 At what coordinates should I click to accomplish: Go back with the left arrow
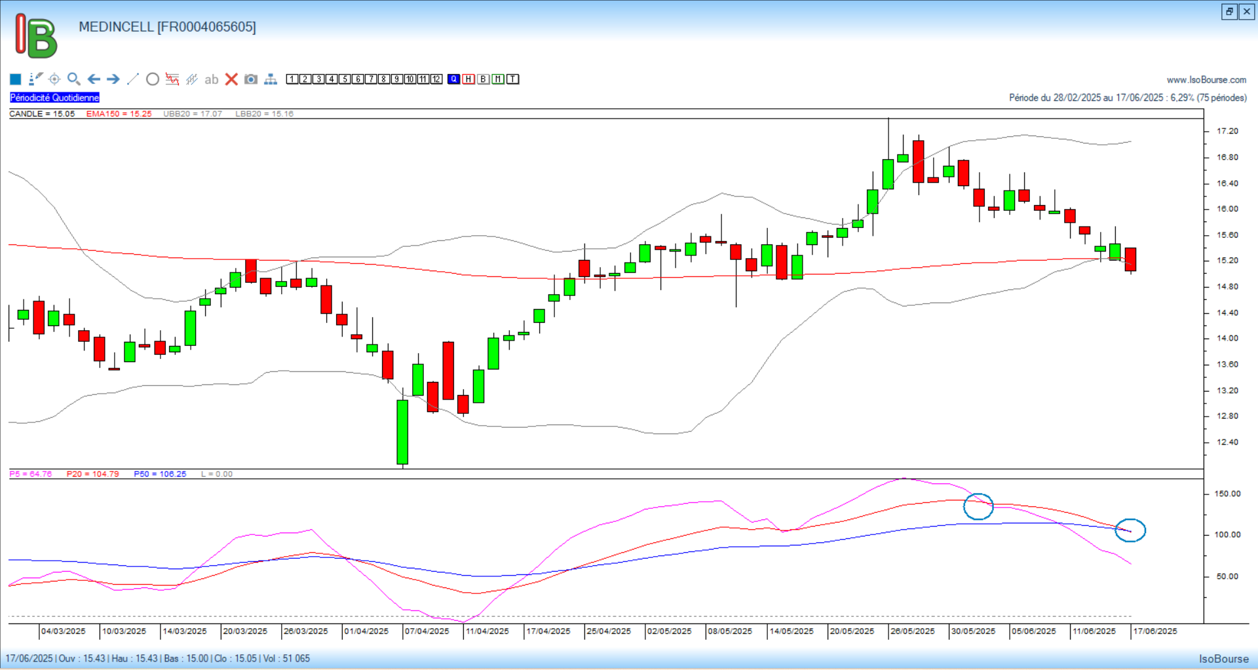(94, 79)
